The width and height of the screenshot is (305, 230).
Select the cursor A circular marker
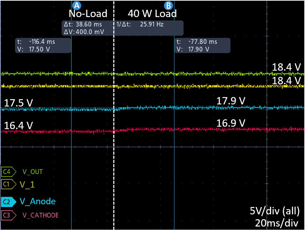(x=76, y=5)
